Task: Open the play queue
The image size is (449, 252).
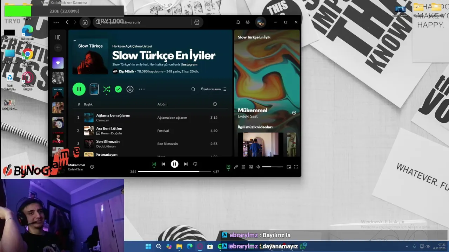Action: click(x=243, y=167)
